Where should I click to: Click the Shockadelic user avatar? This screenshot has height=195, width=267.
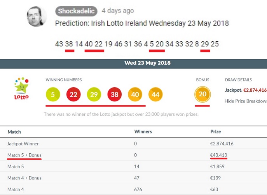pos(37,17)
